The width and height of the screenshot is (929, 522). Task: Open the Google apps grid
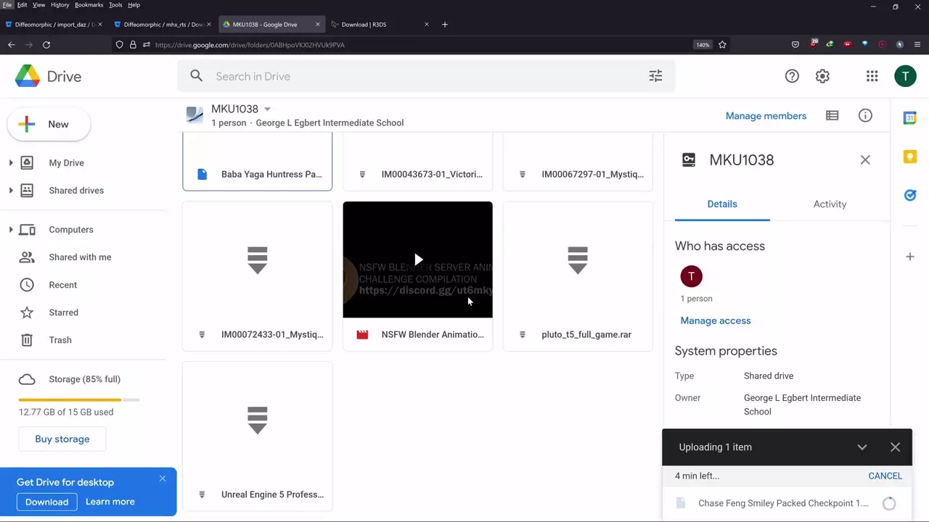(x=872, y=76)
